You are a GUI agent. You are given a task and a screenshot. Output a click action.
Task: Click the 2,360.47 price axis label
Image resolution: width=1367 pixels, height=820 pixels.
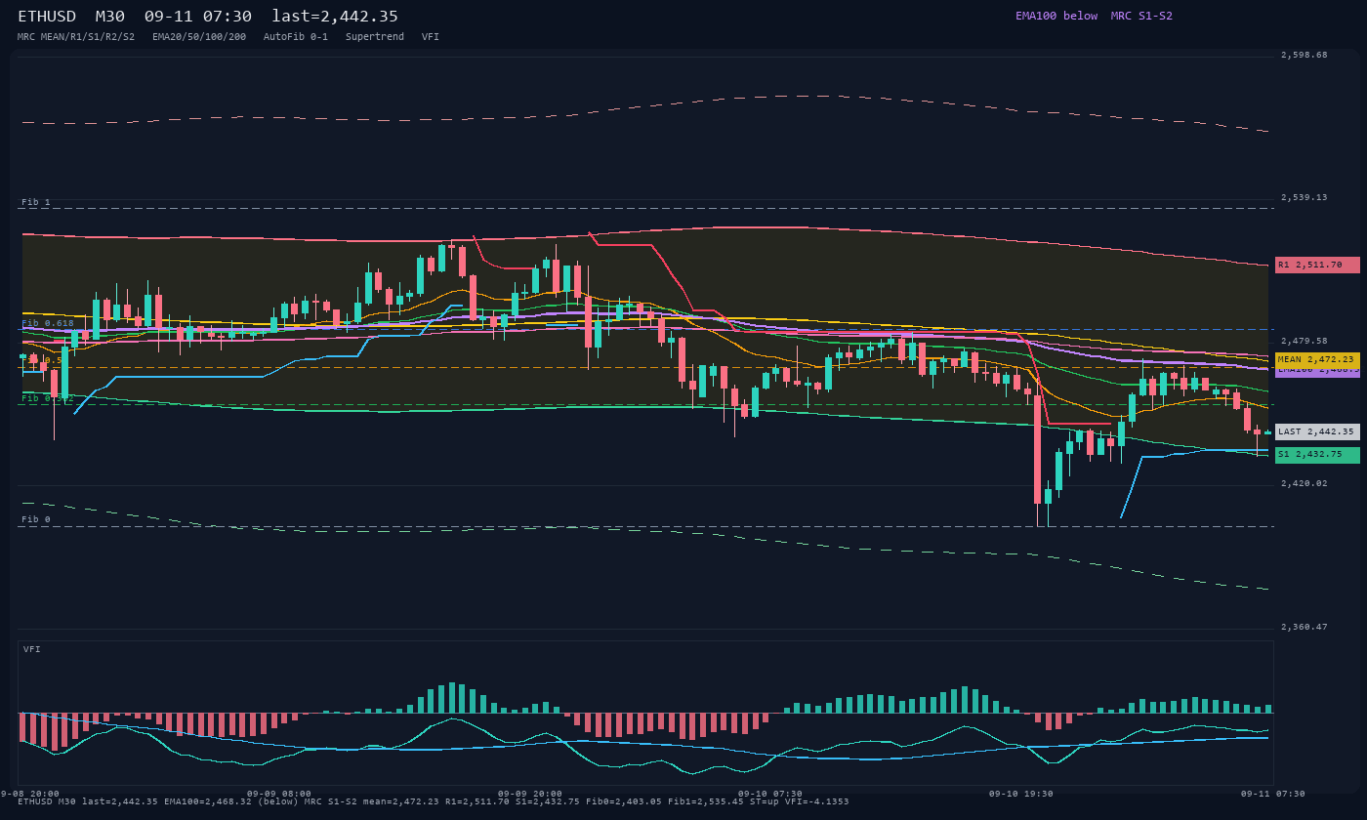[1305, 627]
